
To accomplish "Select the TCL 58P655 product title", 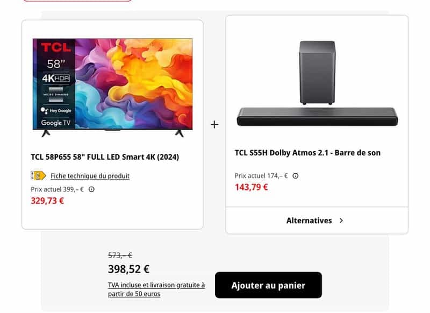I will [x=106, y=156].
